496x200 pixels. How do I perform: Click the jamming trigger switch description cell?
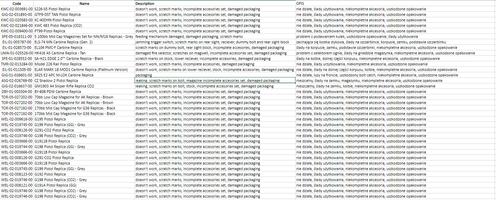[x=214, y=42]
